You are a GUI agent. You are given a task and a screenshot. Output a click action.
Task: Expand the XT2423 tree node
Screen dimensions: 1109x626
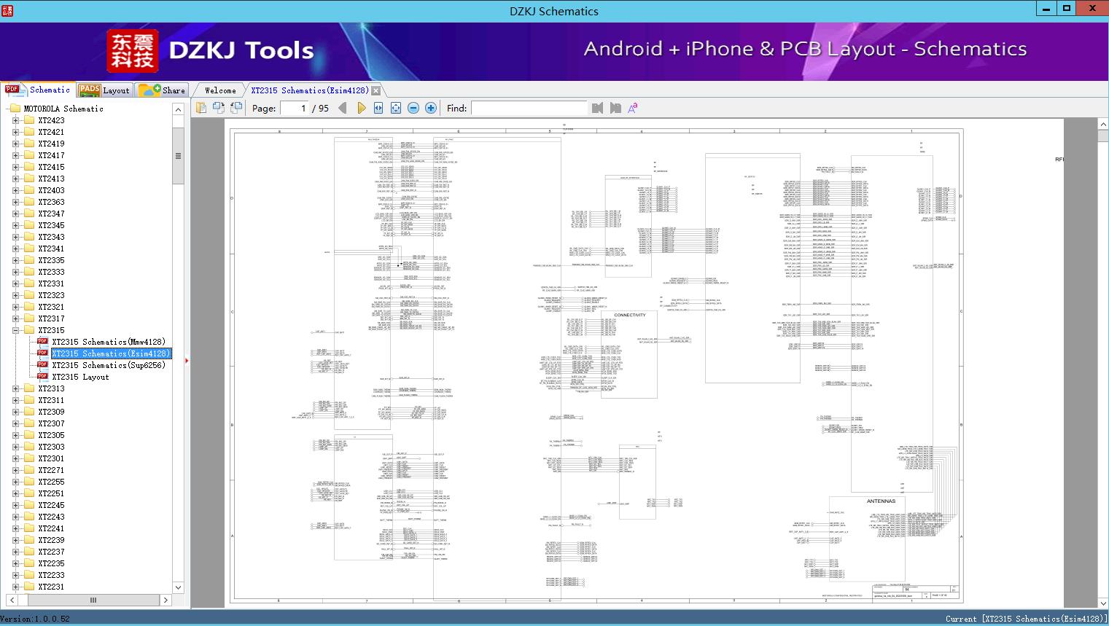[16, 120]
